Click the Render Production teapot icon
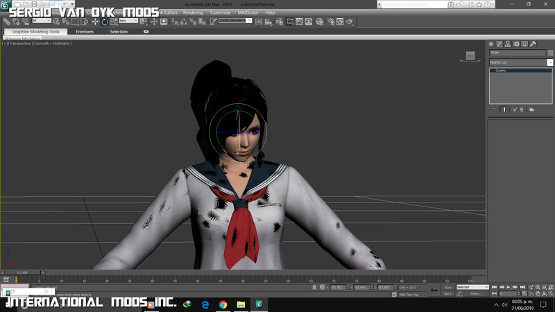Image resolution: width=555 pixels, height=312 pixels. tap(350, 21)
